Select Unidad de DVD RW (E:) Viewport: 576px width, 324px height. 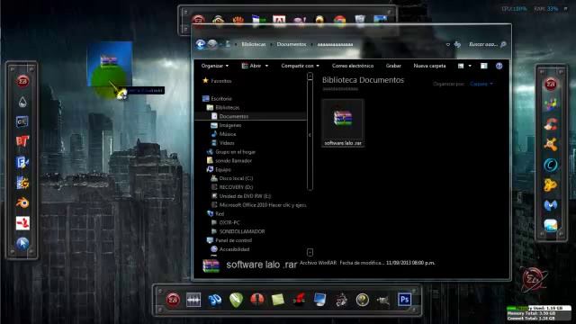[x=245, y=196]
